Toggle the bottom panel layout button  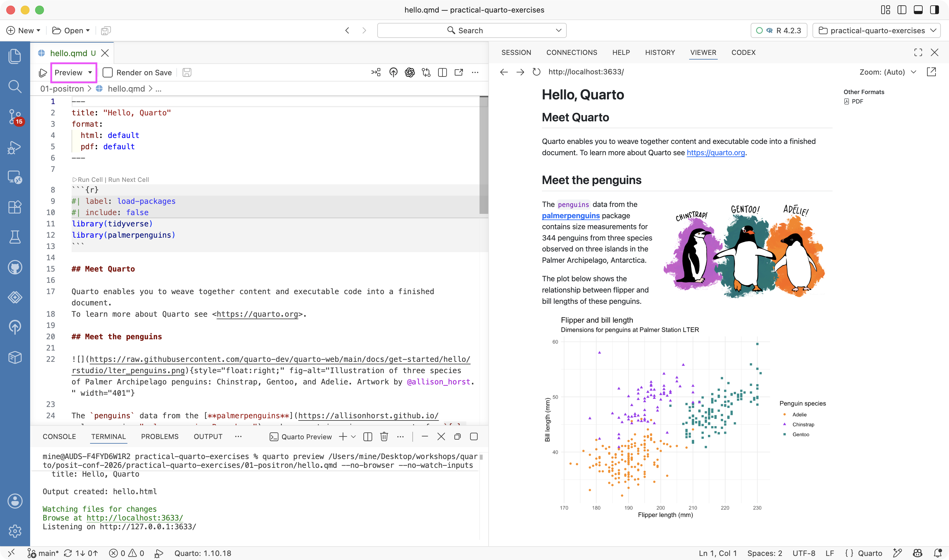(x=918, y=10)
